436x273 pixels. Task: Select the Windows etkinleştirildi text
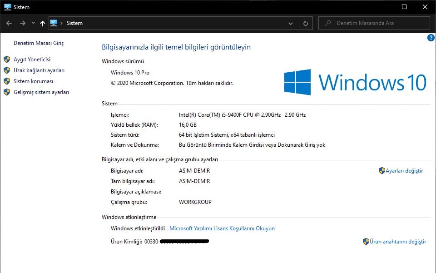(x=138, y=228)
